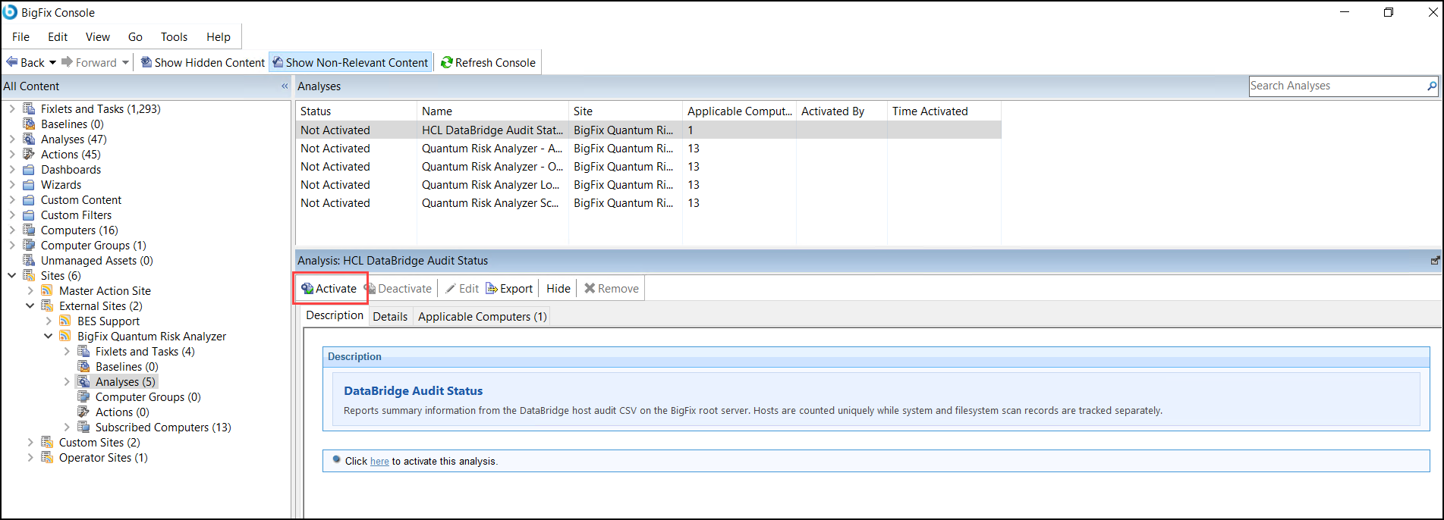Select Operator Sites (1) tree item
This screenshot has width=1444, height=520.
tap(103, 457)
